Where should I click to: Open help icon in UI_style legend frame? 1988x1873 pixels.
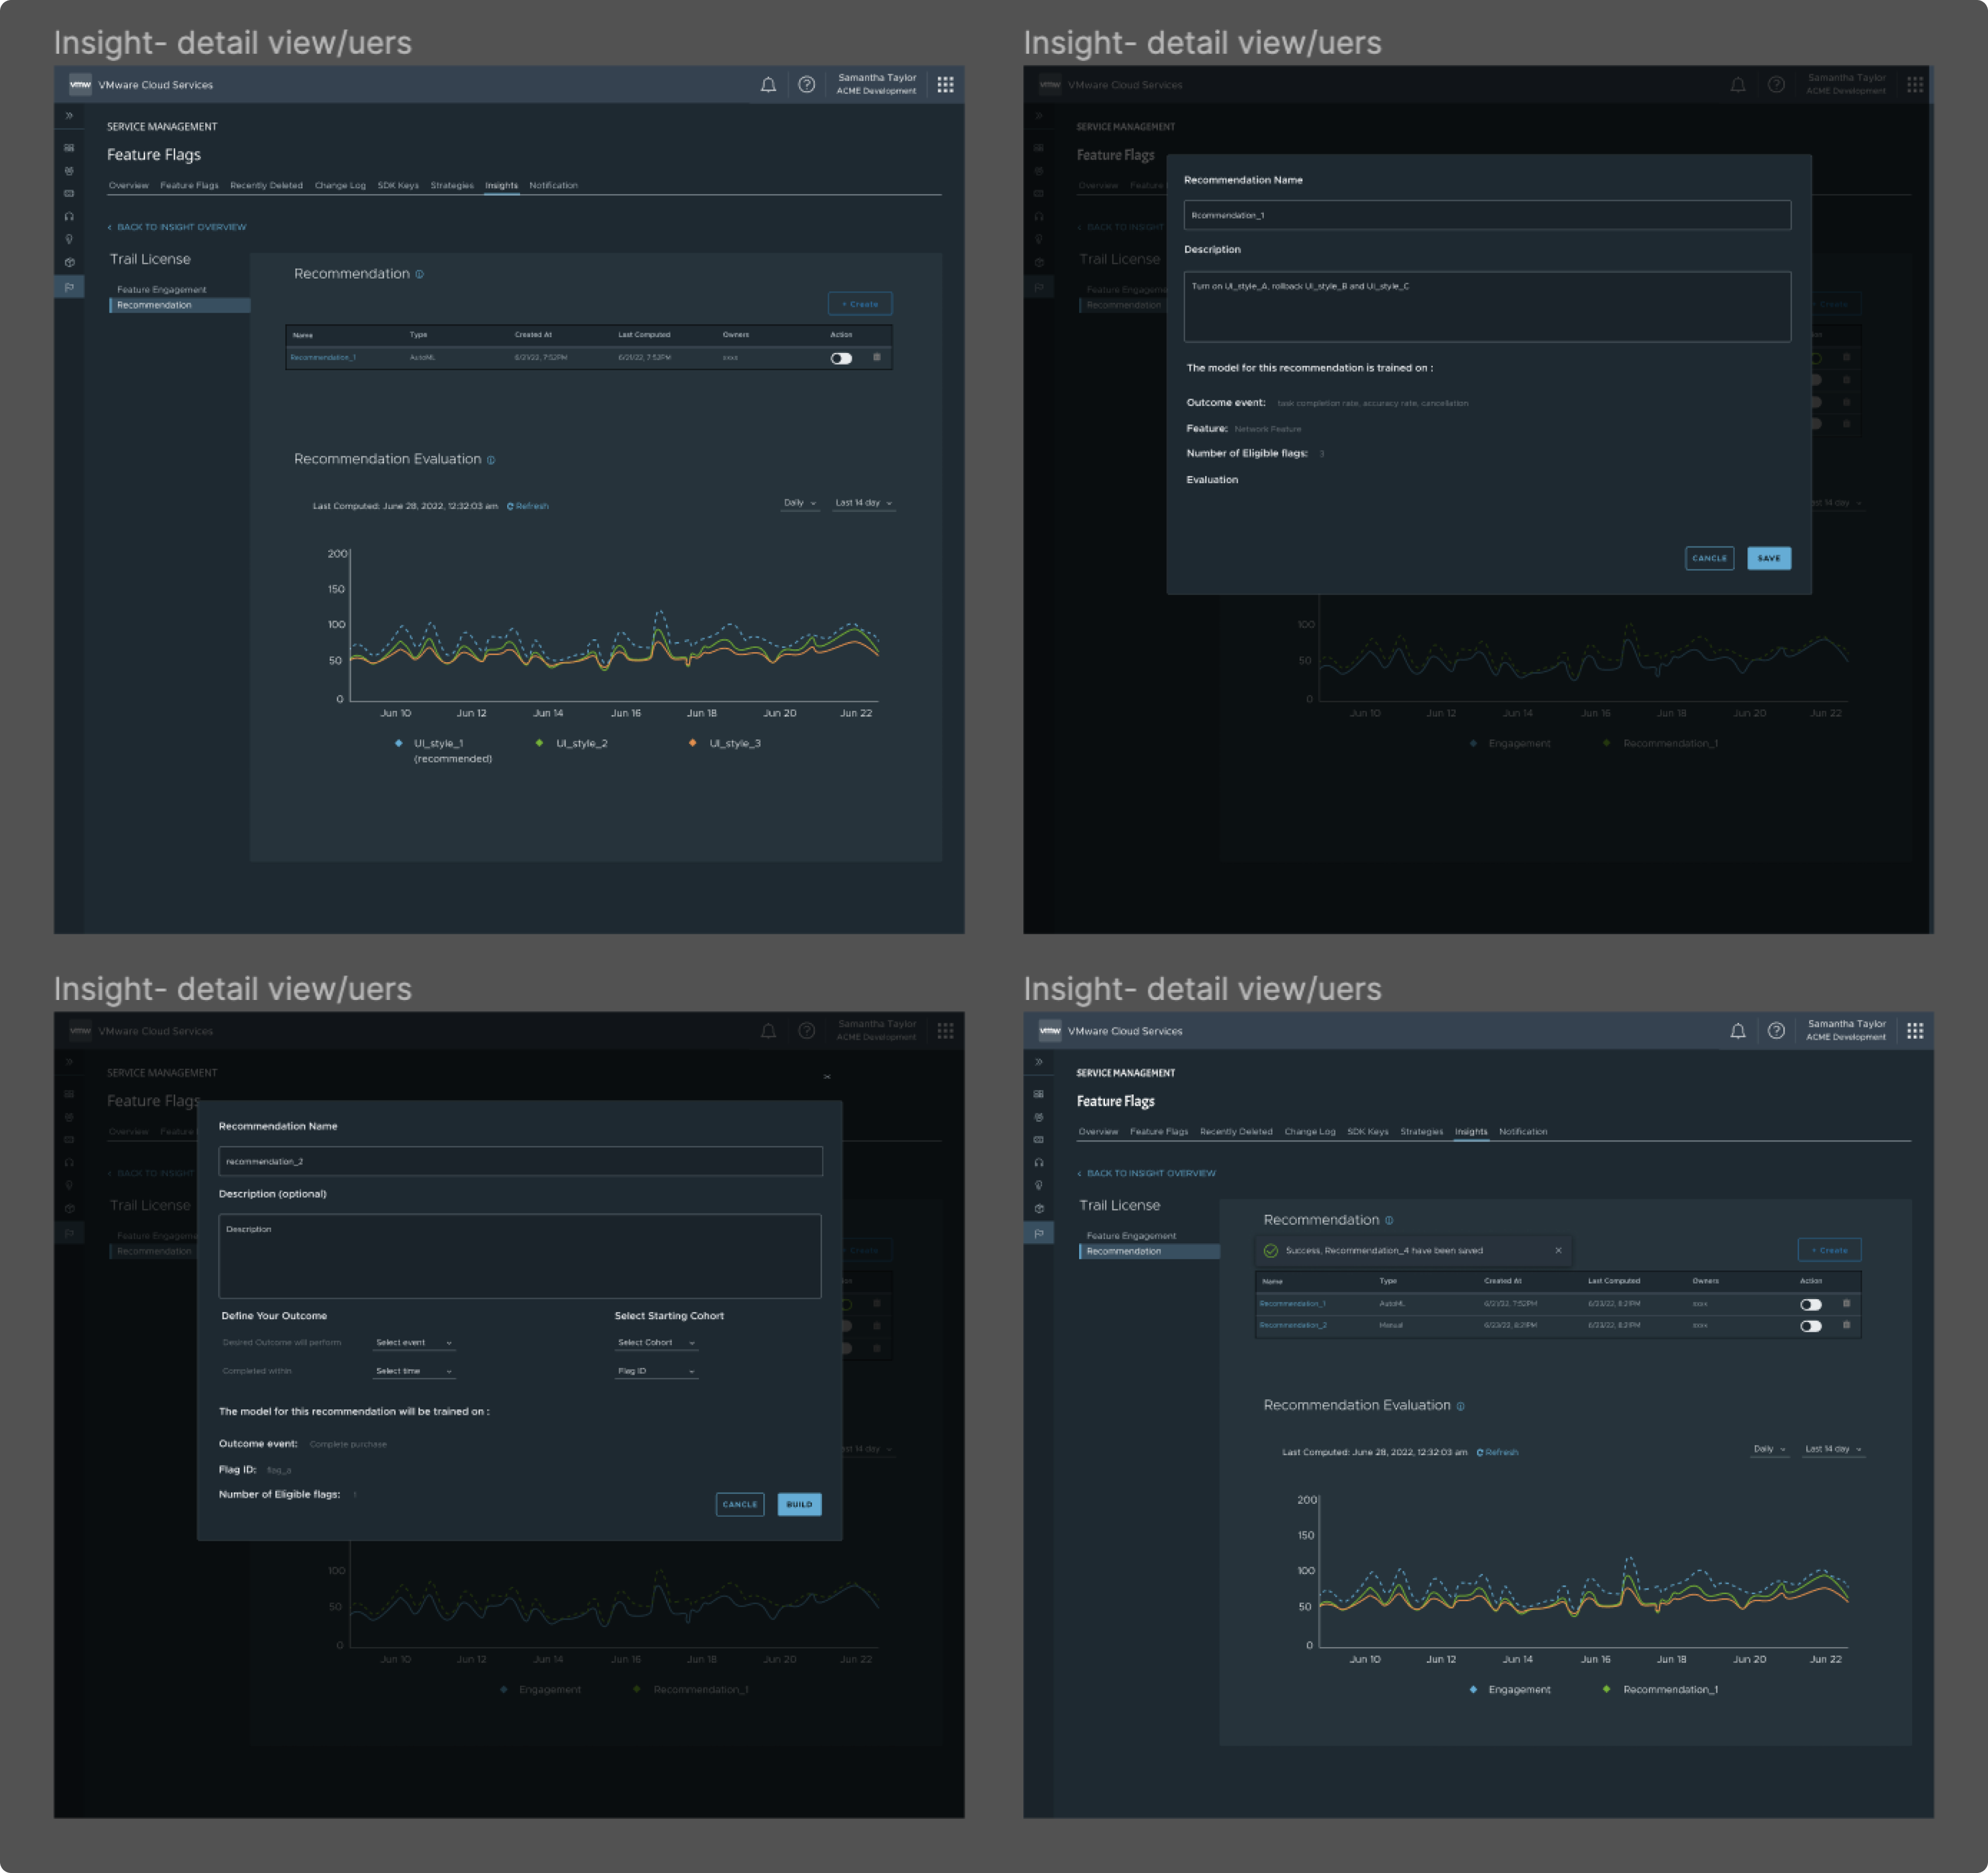(806, 85)
